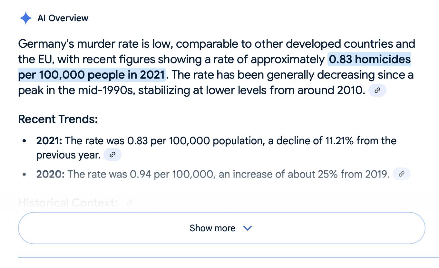Open the source link icon after "from 2019"
The width and height of the screenshot is (439, 268).
click(402, 174)
